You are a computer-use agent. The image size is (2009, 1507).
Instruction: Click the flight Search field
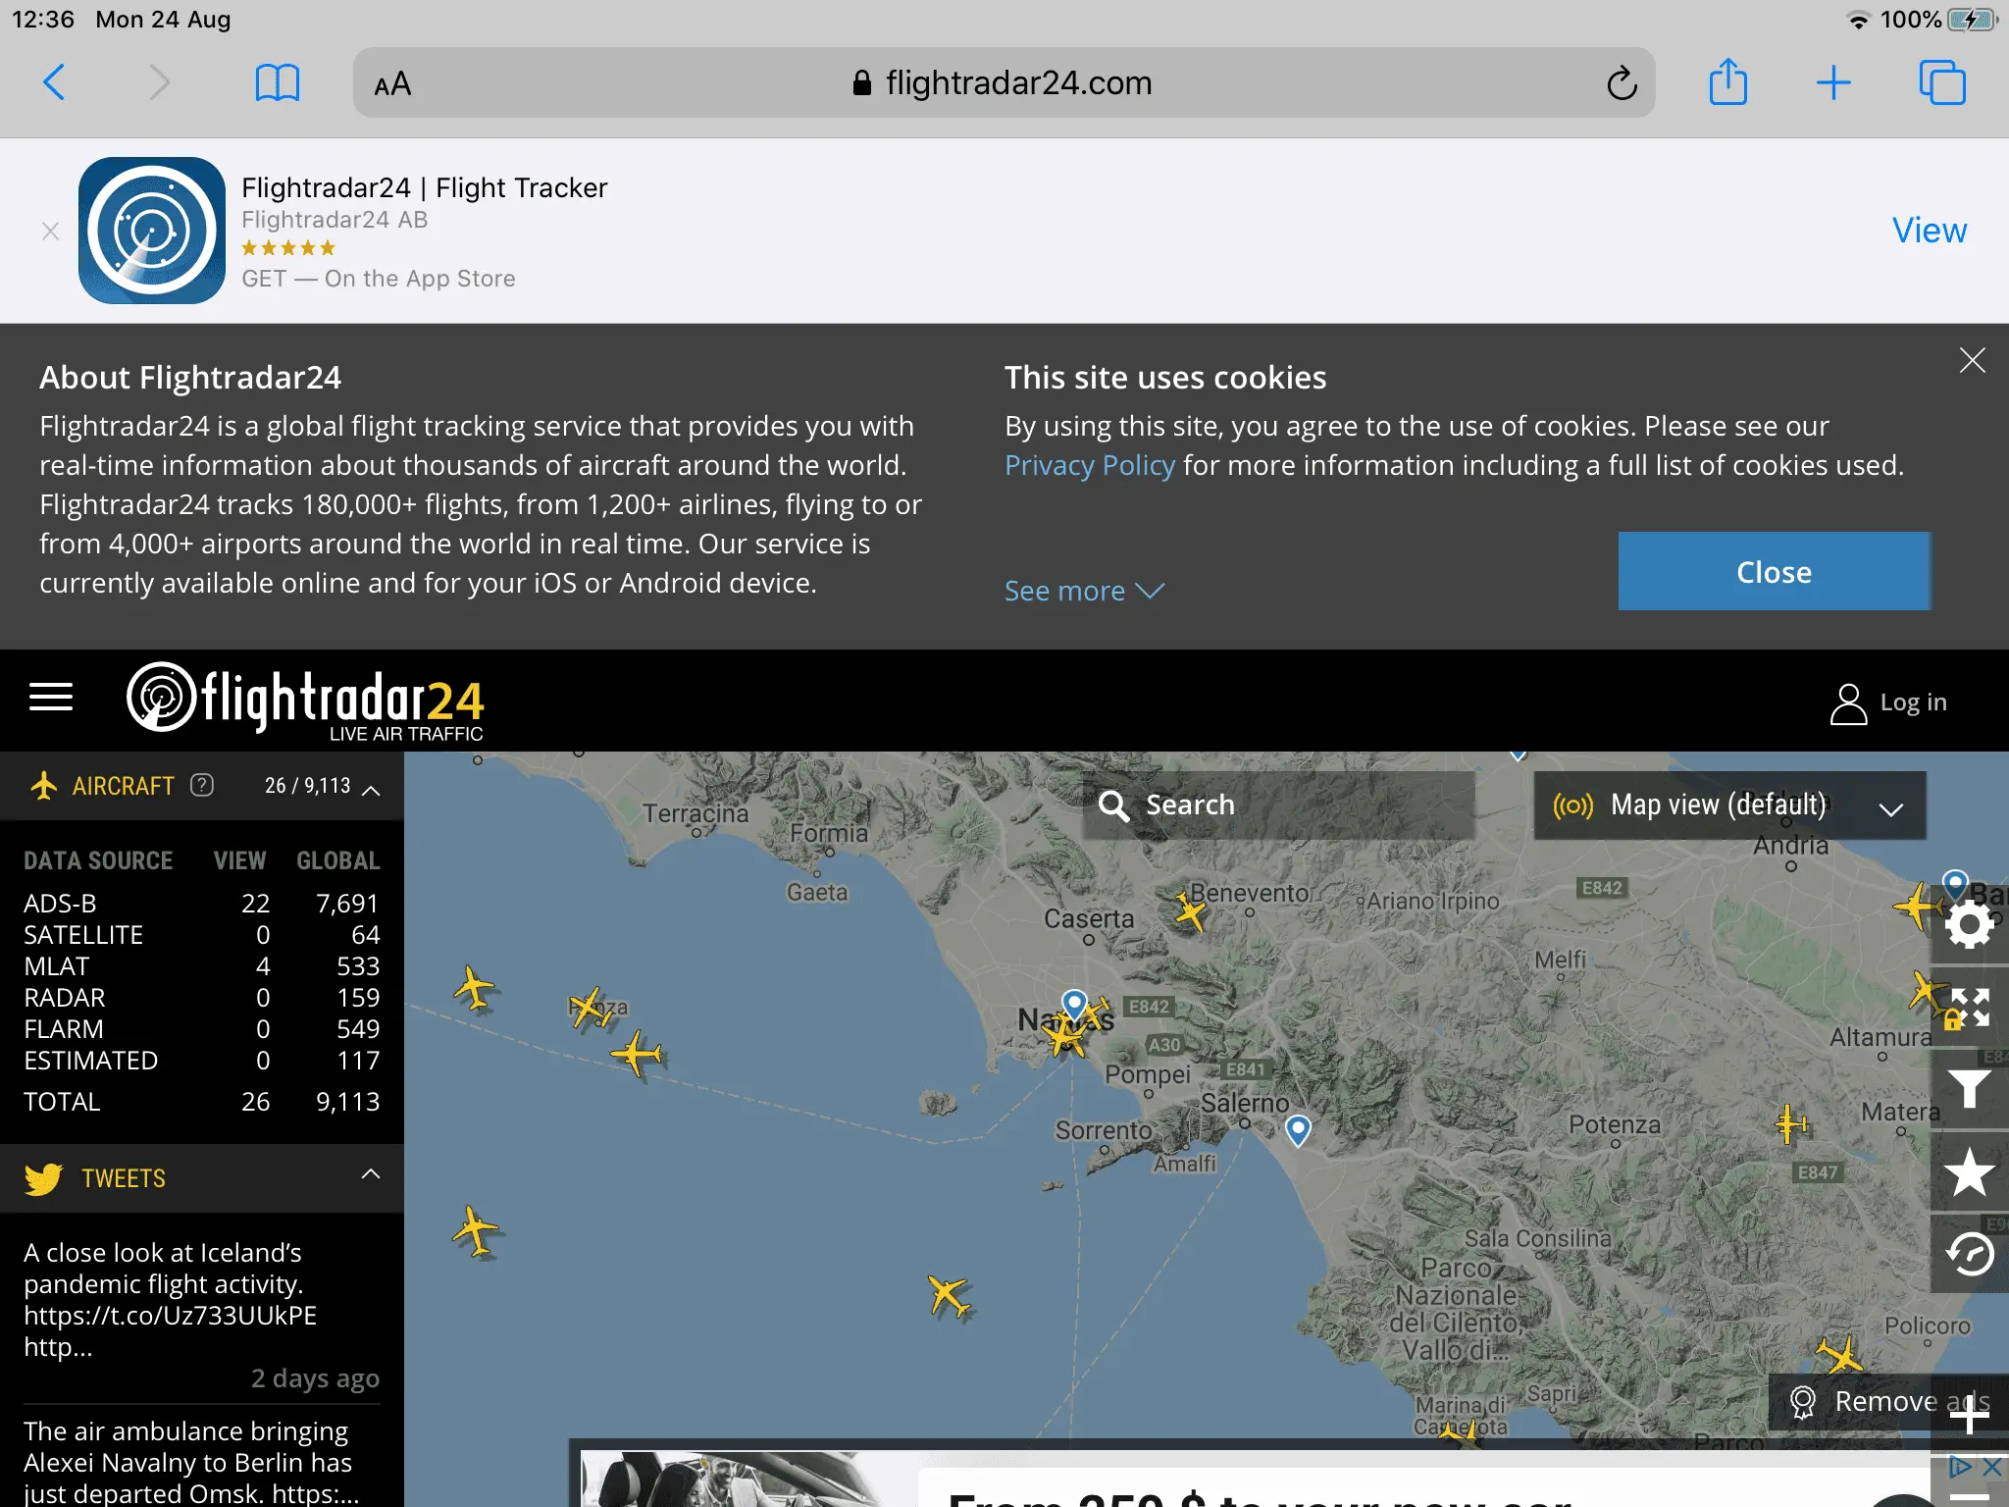[x=1277, y=805]
